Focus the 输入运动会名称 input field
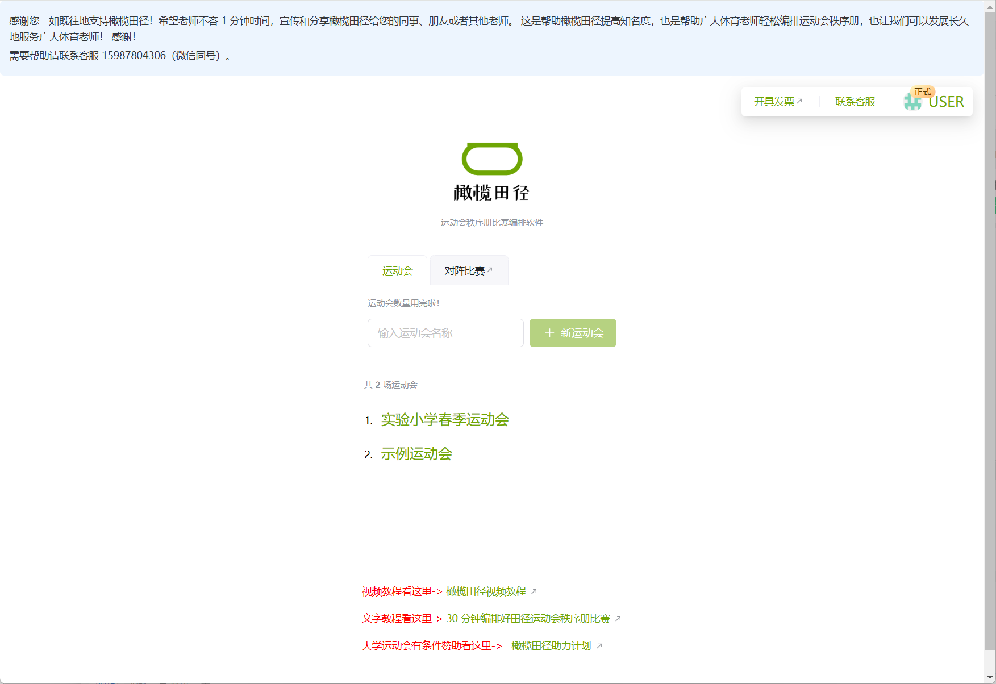 tap(445, 333)
